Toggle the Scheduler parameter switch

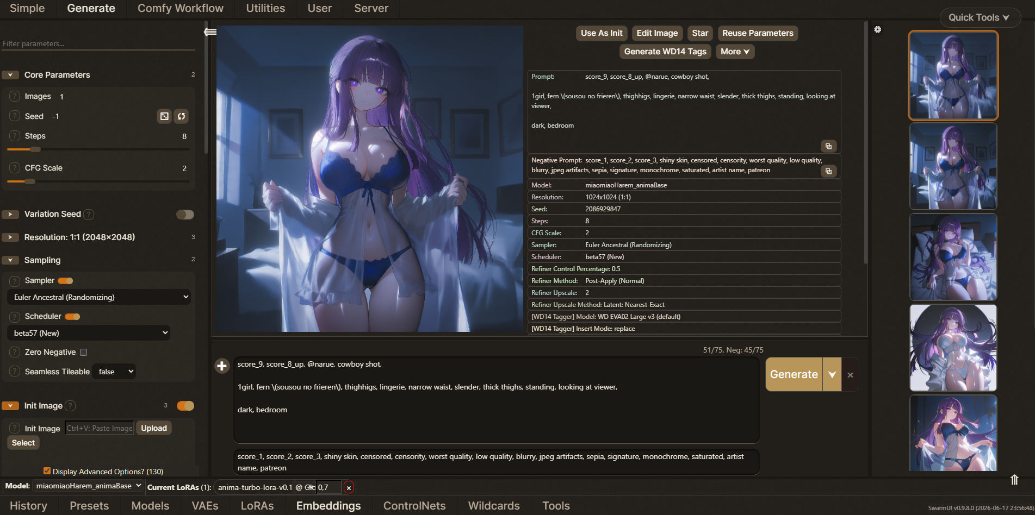[72, 317]
